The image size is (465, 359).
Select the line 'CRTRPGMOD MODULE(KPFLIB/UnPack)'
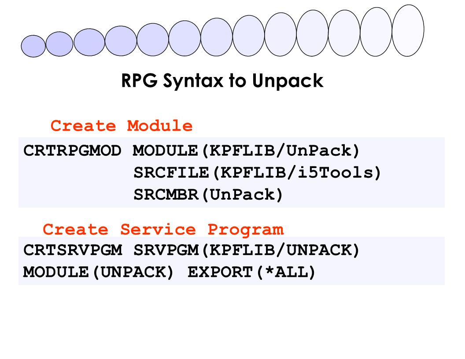pos(191,151)
